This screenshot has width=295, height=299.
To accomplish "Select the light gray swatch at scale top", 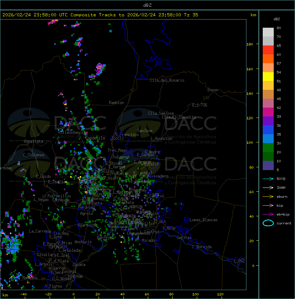I will [x=268, y=32].
